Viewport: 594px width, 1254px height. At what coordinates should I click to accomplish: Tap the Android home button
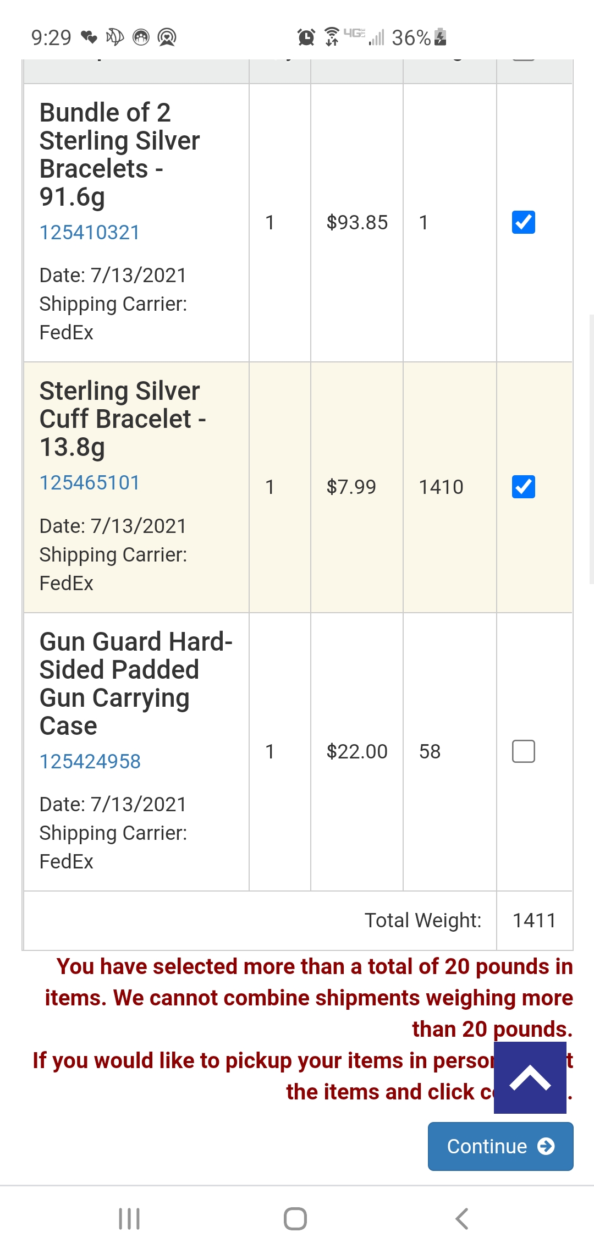click(x=295, y=1218)
